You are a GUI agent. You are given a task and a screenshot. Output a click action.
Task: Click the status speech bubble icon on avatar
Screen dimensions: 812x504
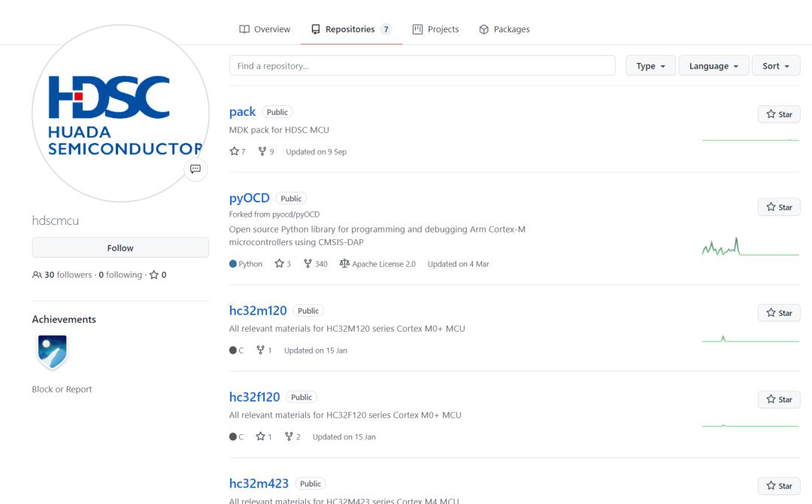coord(195,169)
